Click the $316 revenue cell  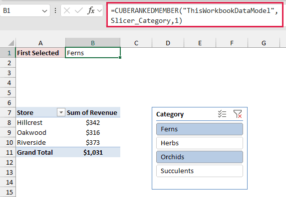[x=93, y=132]
